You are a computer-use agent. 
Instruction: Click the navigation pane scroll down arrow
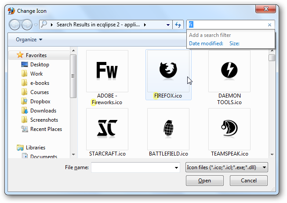point(73,155)
